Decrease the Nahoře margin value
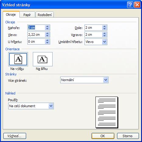The width and height of the screenshot is (142, 142). tap(47, 29)
